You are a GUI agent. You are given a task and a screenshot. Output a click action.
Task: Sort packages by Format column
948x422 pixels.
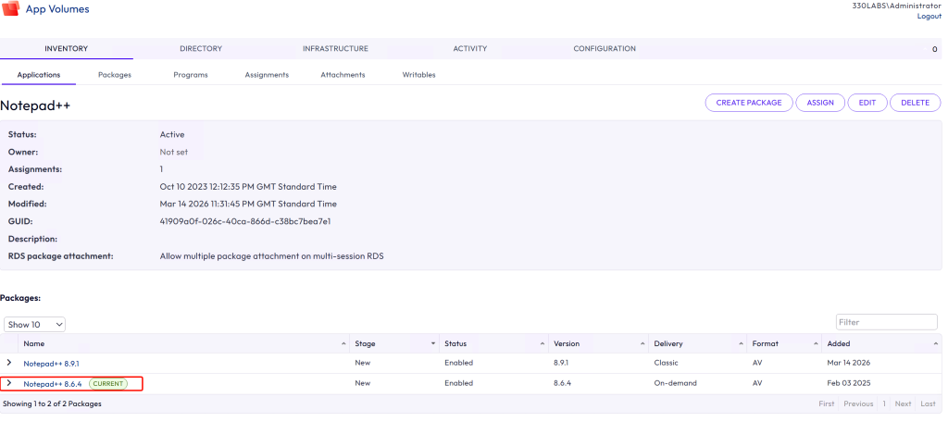point(784,343)
